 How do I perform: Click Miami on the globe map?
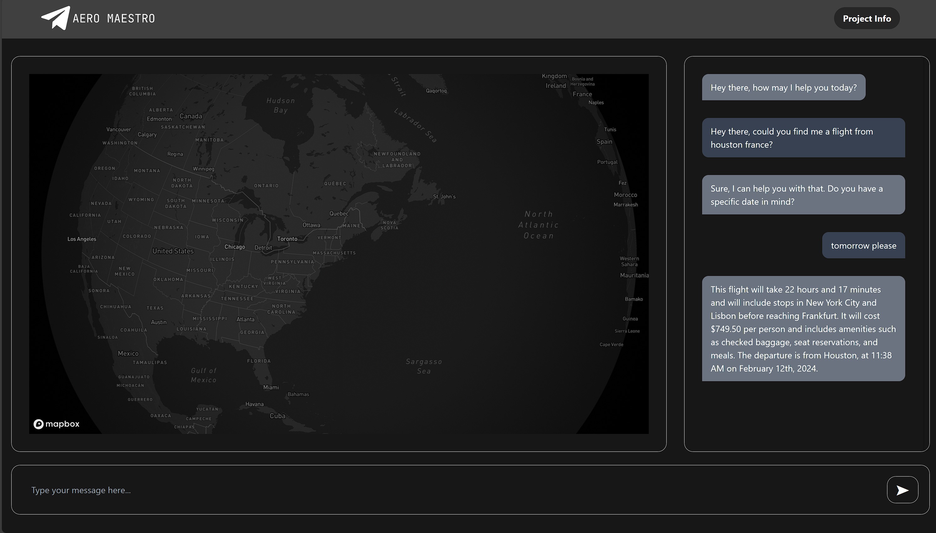pyautogui.click(x=271, y=387)
